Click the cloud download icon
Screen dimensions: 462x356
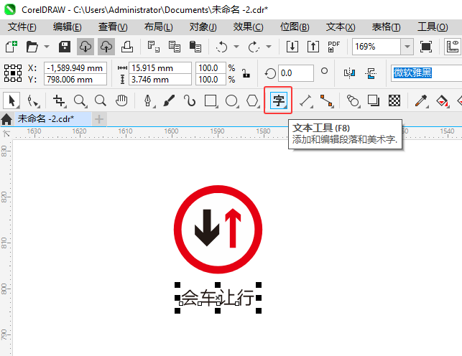(x=86, y=47)
